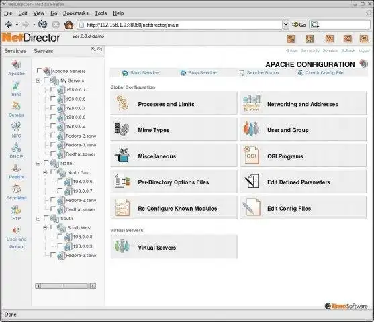The height and width of the screenshot is (322, 374).
Task: Open Networking and Addresses configuration
Action: click(x=303, y=104)
